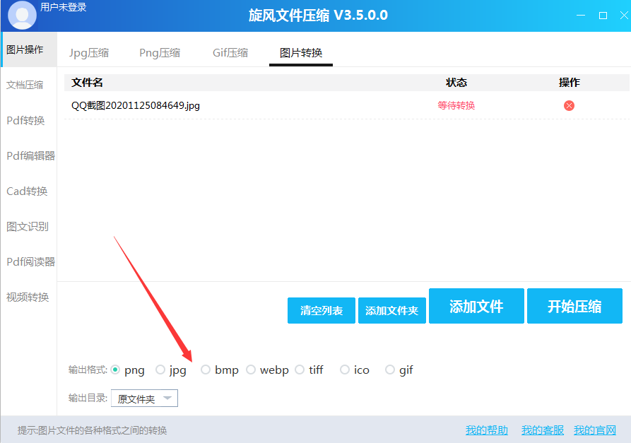Choose bmp as the output format
Viewport: 631px width, 443px height.
(206, 370)
